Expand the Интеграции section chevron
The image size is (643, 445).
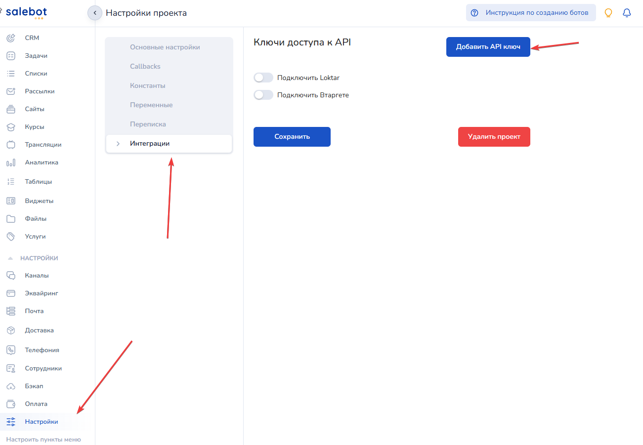[x=118, y=144]
